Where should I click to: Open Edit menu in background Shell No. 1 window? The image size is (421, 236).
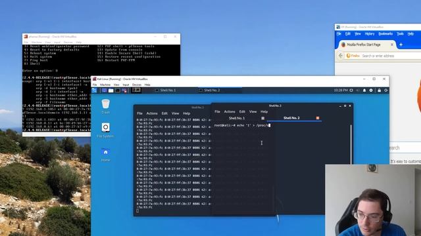pos(164,113)
